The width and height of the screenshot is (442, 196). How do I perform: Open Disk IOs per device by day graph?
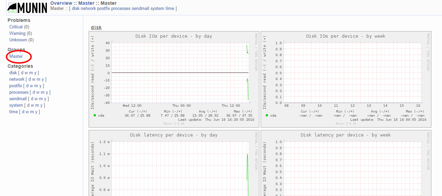point(174,79)
